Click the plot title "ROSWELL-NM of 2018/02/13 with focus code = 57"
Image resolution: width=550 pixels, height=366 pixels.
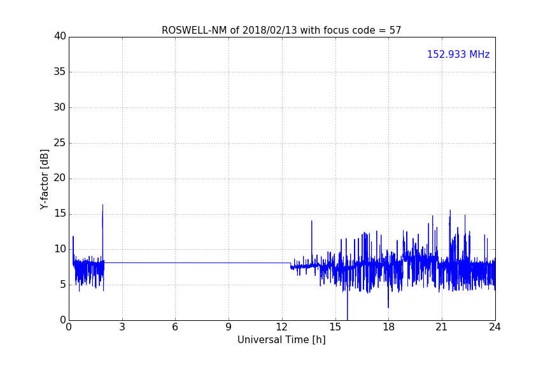(x=281, y=30)
